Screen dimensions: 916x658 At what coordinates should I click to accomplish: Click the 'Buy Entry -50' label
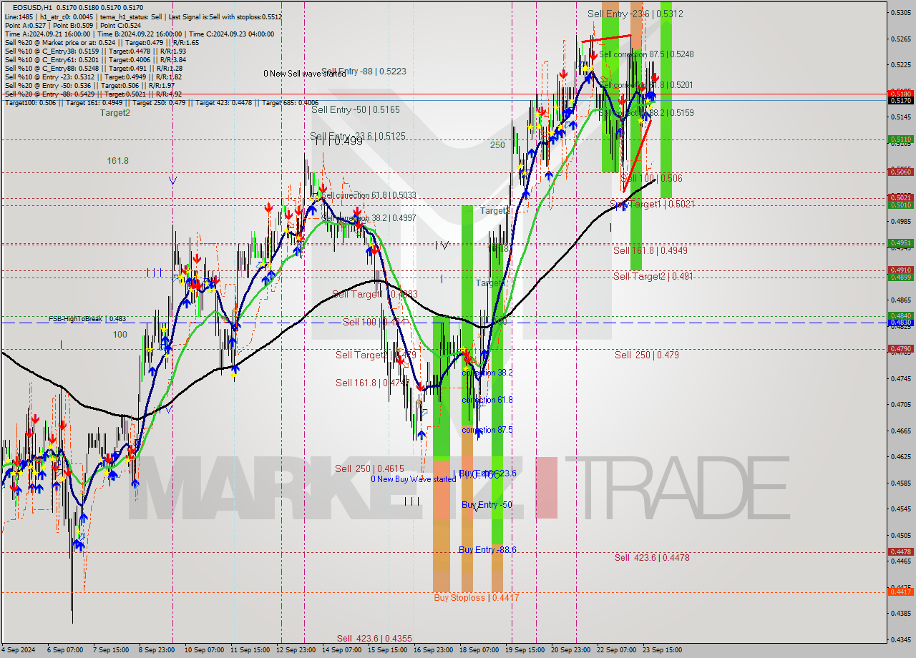[x=487, y=505]
